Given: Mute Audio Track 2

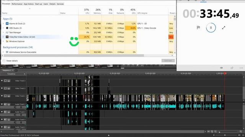Looking at the screenshot, I should point(5,112).
